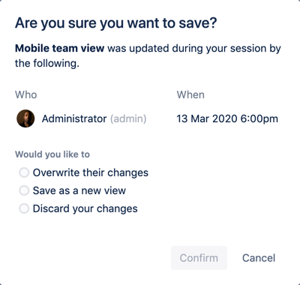Click the 'the following.' line of text
This screenshot has width=300, height=285.
tap(47, 63)
